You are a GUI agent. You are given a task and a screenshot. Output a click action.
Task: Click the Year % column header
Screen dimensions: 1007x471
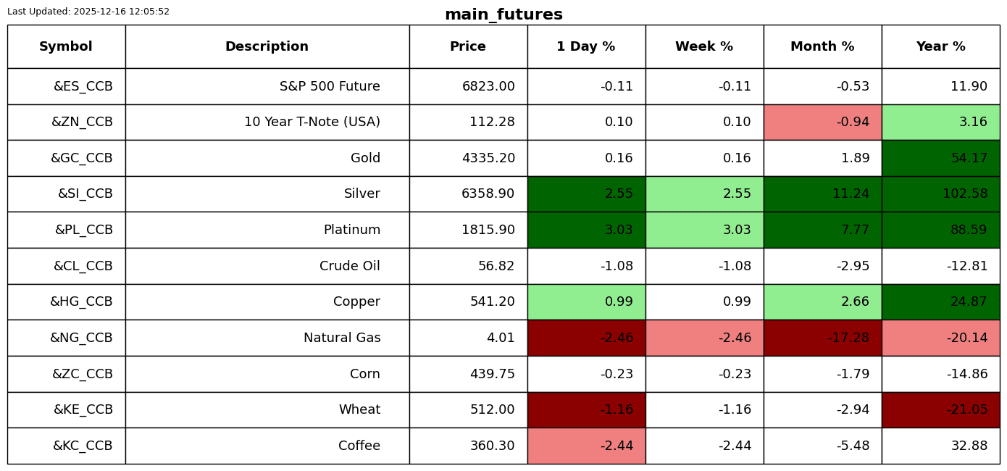click(940, 46)
